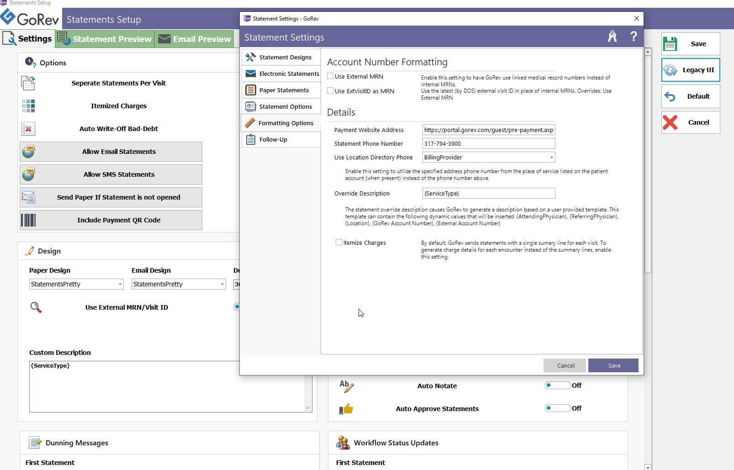Open the Email Design dropdown
734x470 pixels.
tap(222, 284)
